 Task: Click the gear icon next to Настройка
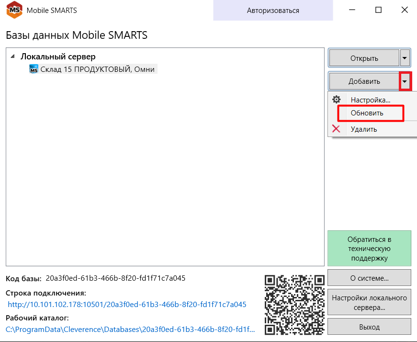click(337, 100)
